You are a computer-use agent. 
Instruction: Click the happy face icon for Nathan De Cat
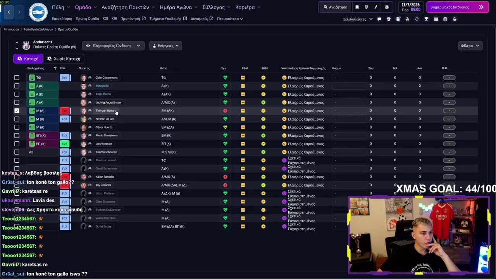pos(284,119)
